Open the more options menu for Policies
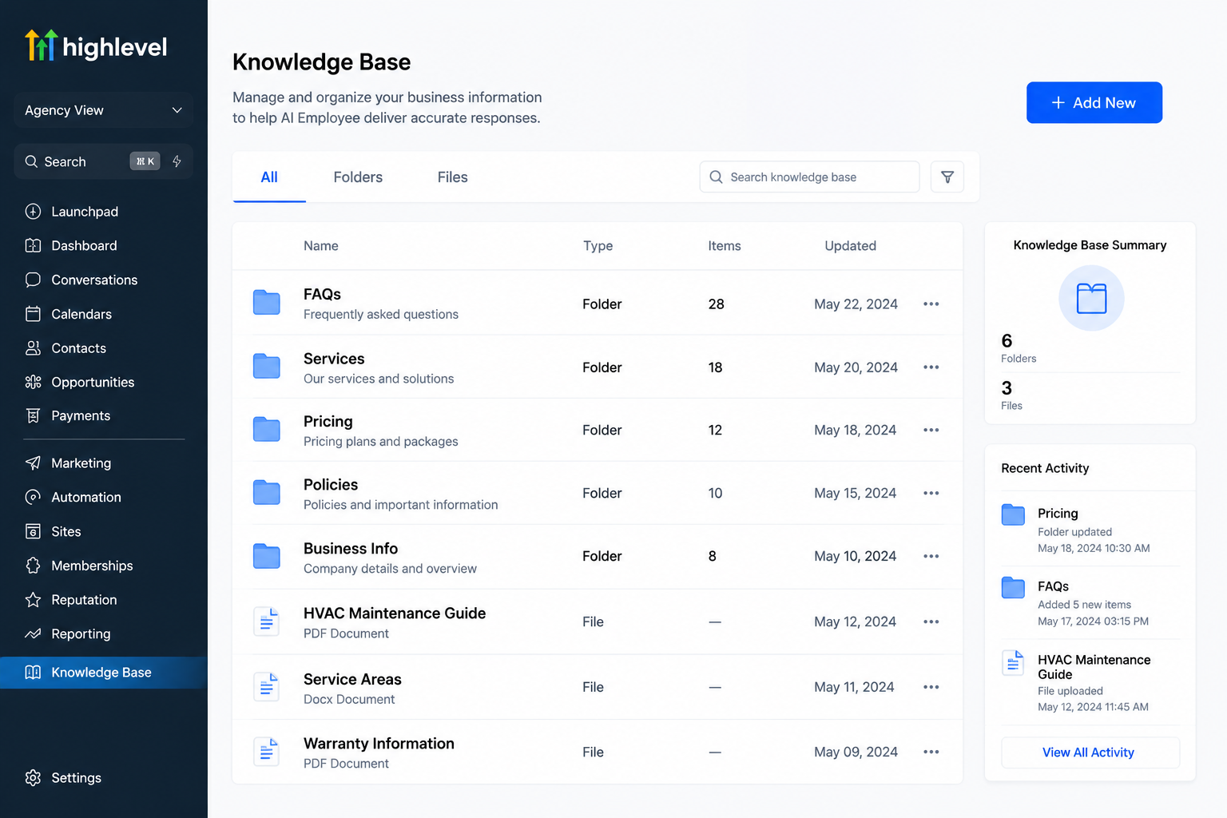This screenshot has width=1227, height=818. pos(931,493)
